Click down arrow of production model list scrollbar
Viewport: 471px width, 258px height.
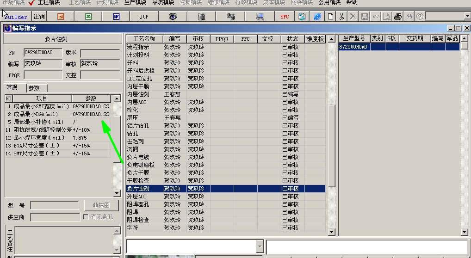pos(465,232)
